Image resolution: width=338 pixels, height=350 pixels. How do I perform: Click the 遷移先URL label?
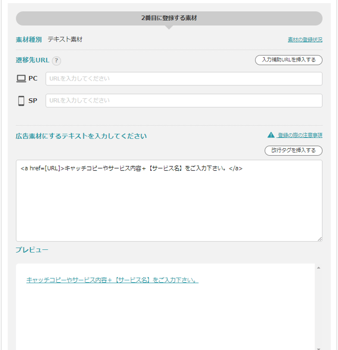pos(32,60)
